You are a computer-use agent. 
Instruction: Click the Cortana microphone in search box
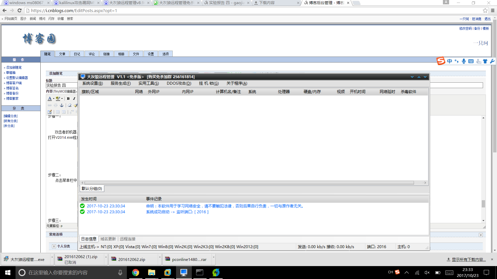pyautogui.click(x=120, y=273)
